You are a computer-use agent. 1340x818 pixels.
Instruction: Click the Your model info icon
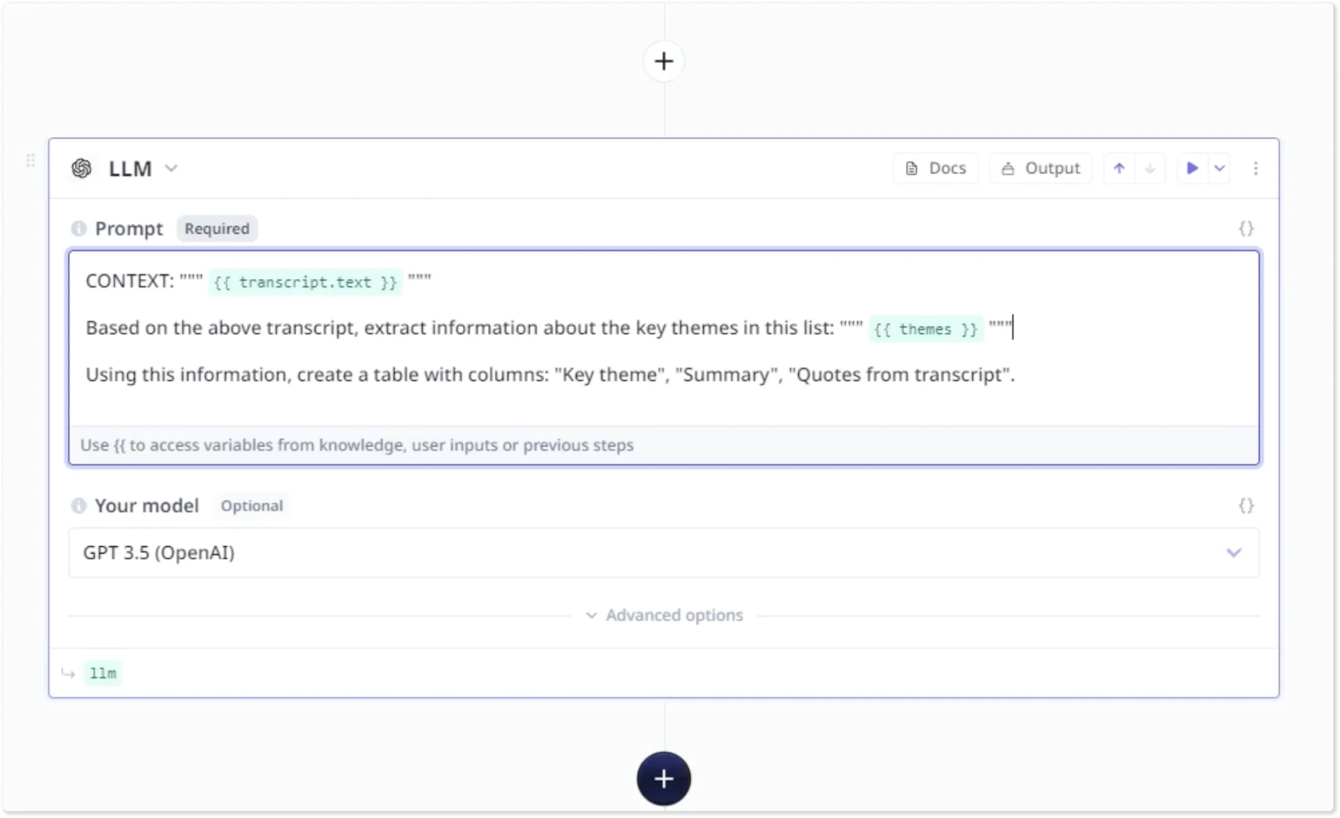tap(79, 506)
